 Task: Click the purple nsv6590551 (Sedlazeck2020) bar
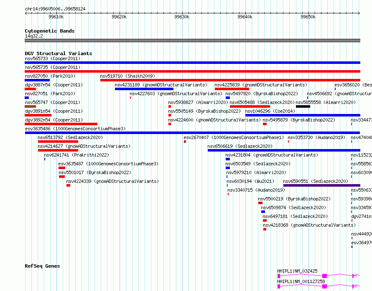tap(322, 185)
